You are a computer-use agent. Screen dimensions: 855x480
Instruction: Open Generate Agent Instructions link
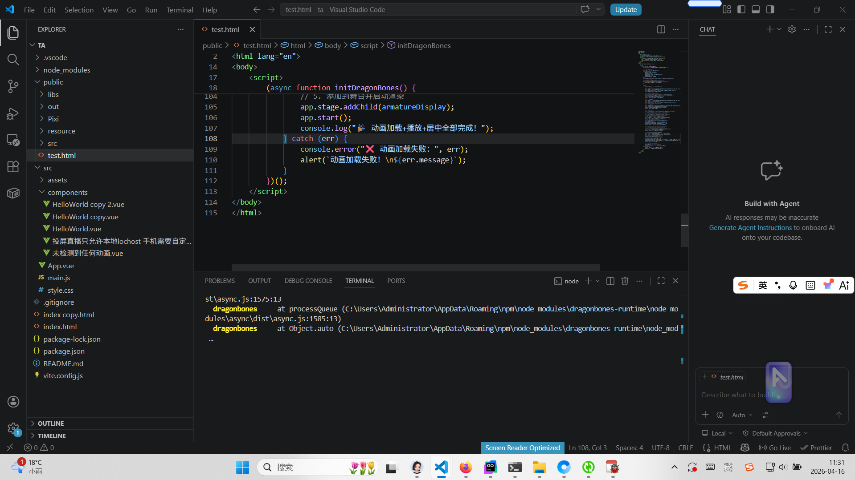(x=750, y=228)
